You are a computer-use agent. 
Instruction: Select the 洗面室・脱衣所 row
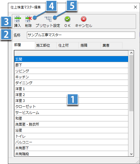71,124
